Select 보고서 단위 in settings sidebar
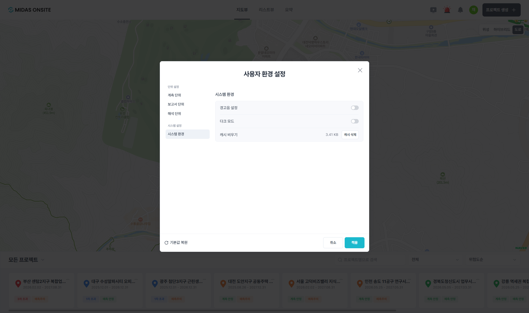The image size is (529, 313). [x=187, y=104]
